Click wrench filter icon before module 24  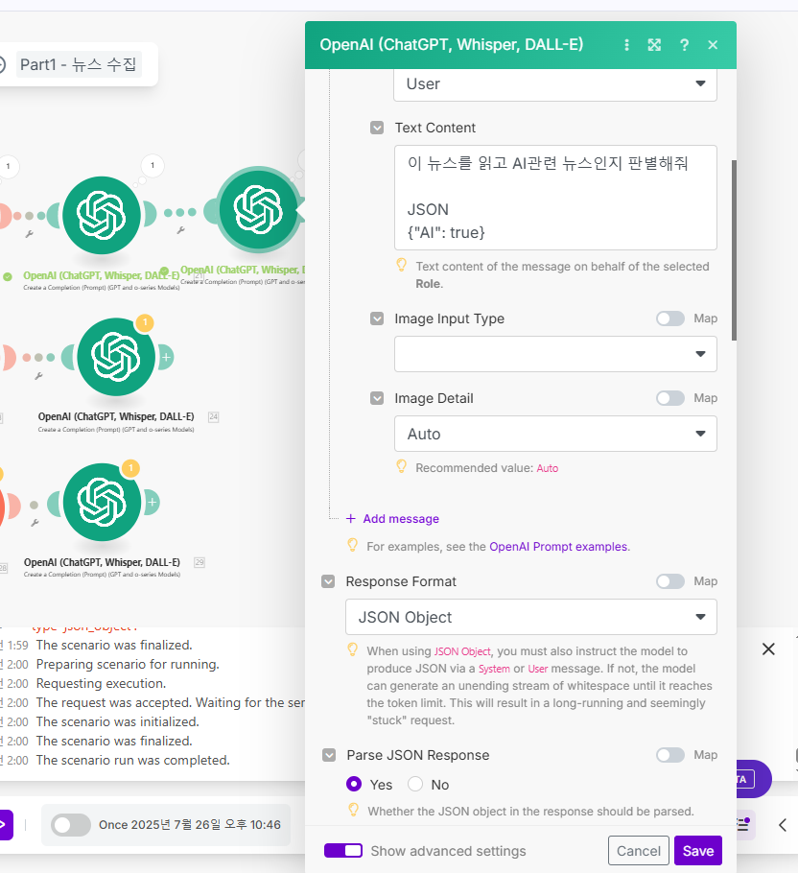(38, 376)
